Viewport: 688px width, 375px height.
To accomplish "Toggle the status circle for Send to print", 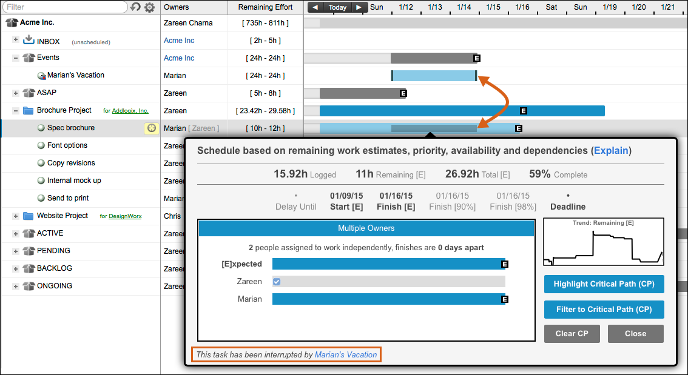I will 41,198.
